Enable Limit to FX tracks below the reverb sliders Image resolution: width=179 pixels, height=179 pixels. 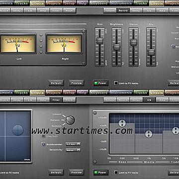pyautogui.click(x=116, y=83)
